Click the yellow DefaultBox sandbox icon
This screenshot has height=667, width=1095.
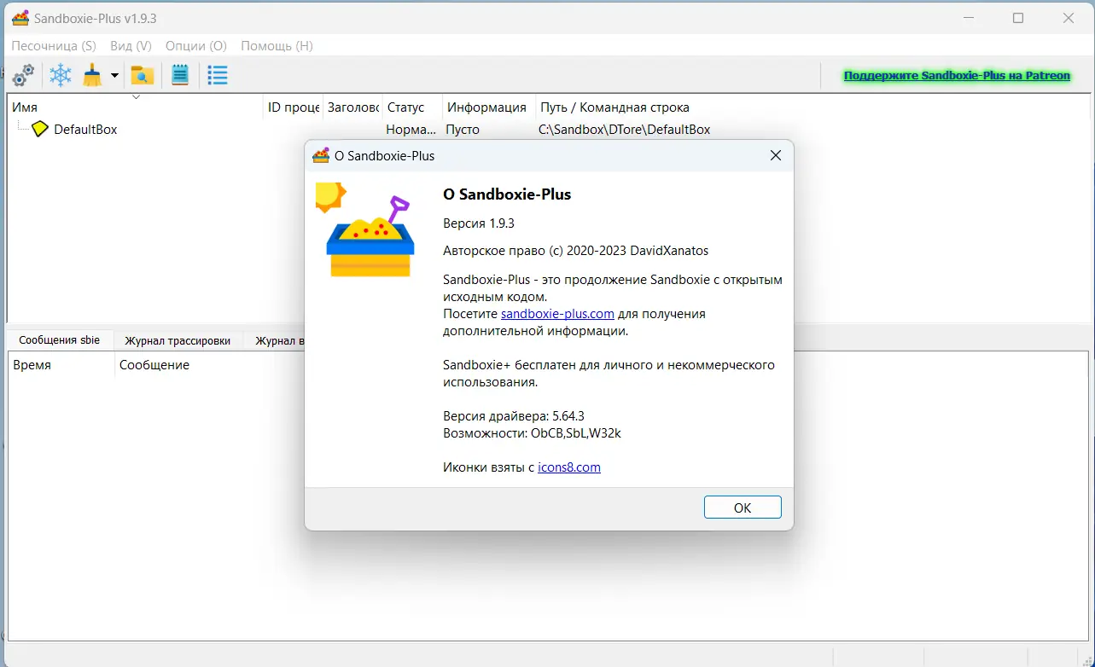click(x=39, y=130)
